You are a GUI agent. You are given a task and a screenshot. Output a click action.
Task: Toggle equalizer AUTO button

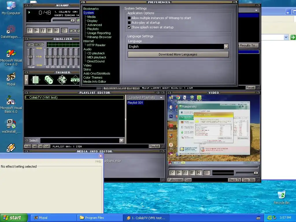point(39,45)
